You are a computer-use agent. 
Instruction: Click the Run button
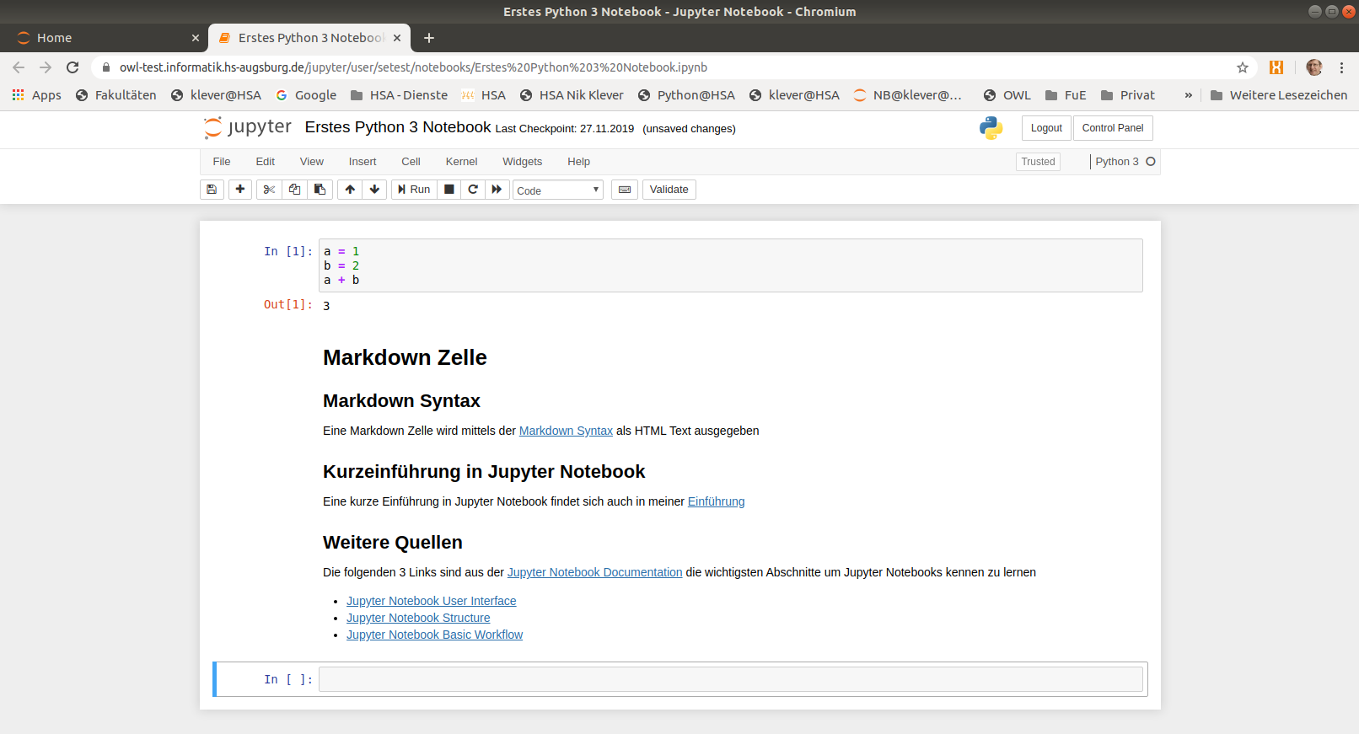[x=414, y=190]
